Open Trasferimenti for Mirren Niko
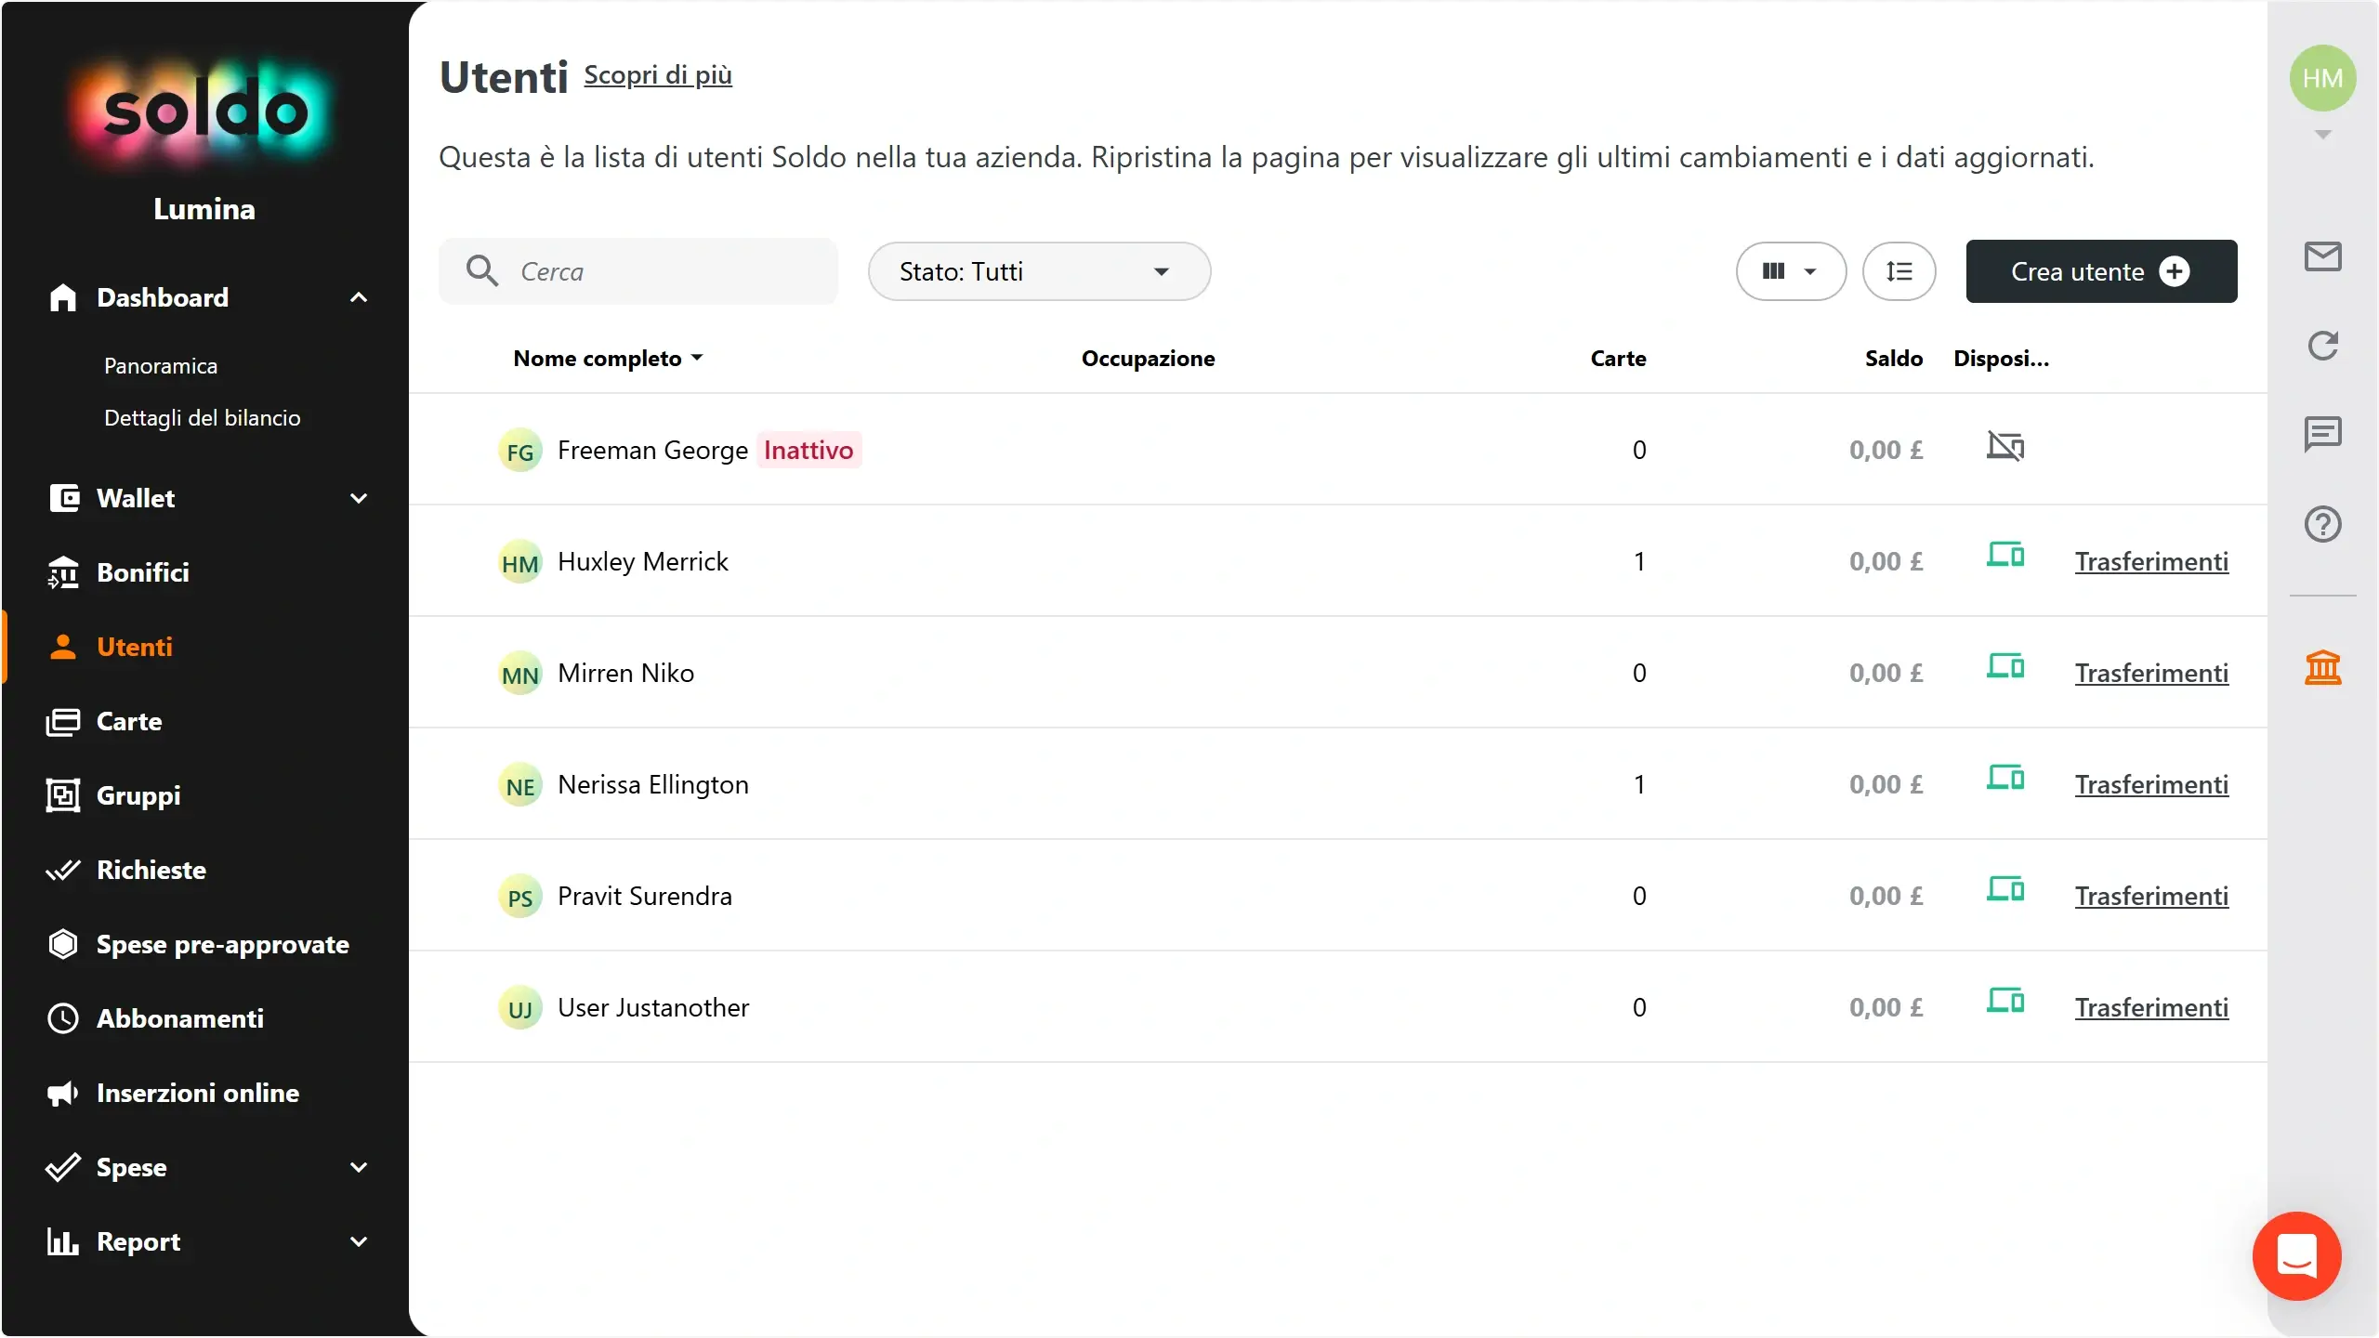The image size is (2379, 1338). click(2151, 673)
